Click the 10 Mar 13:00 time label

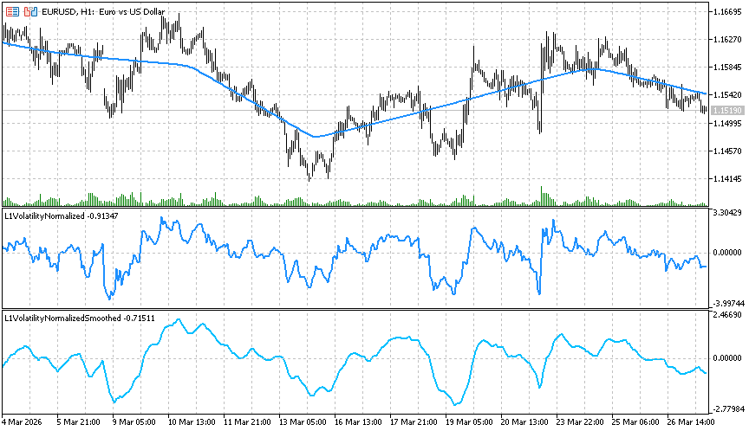coord(192,422)
